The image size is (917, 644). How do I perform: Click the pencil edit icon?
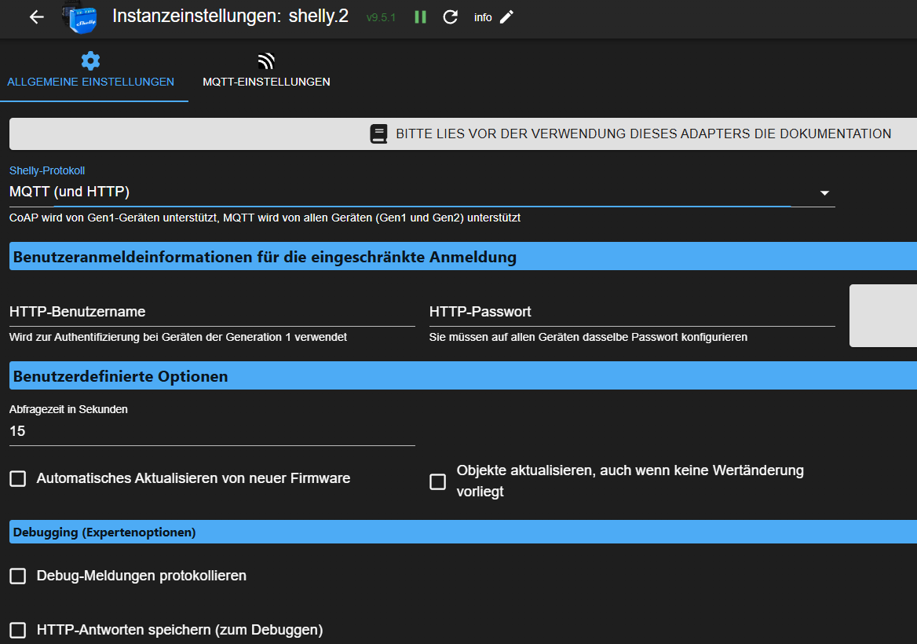(506, 17)
